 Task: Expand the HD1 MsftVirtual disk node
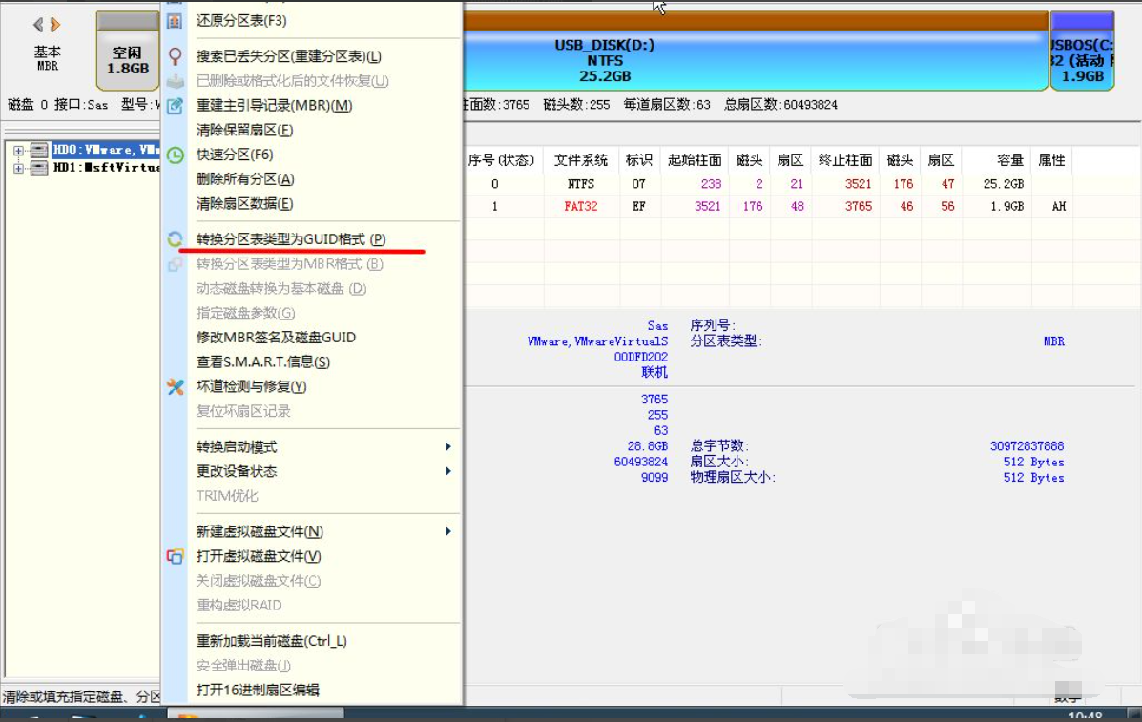click(21, 167)
